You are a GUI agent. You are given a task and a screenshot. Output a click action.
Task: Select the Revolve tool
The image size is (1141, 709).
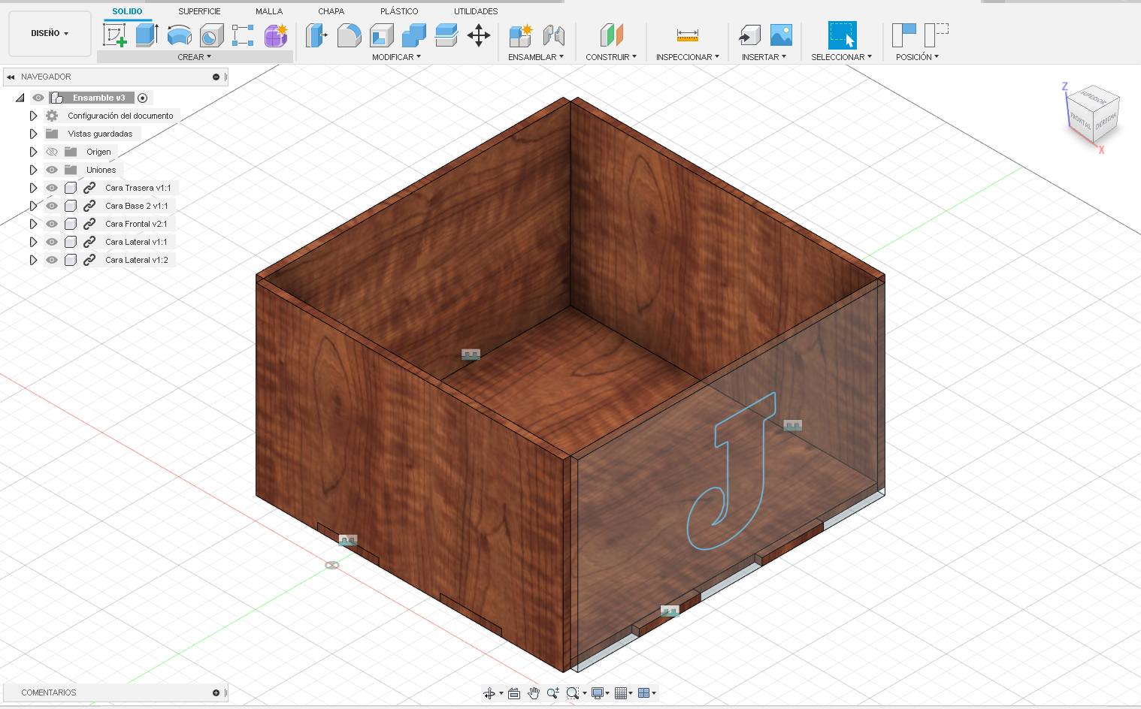[179, 35]
